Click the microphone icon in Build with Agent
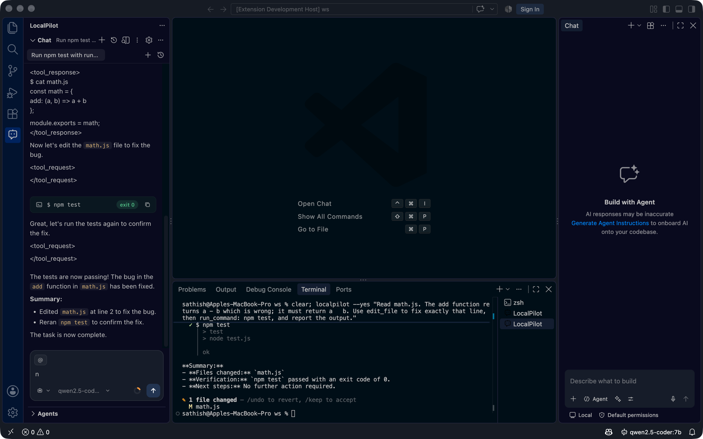Screen dimensions: 703x439 673,399
